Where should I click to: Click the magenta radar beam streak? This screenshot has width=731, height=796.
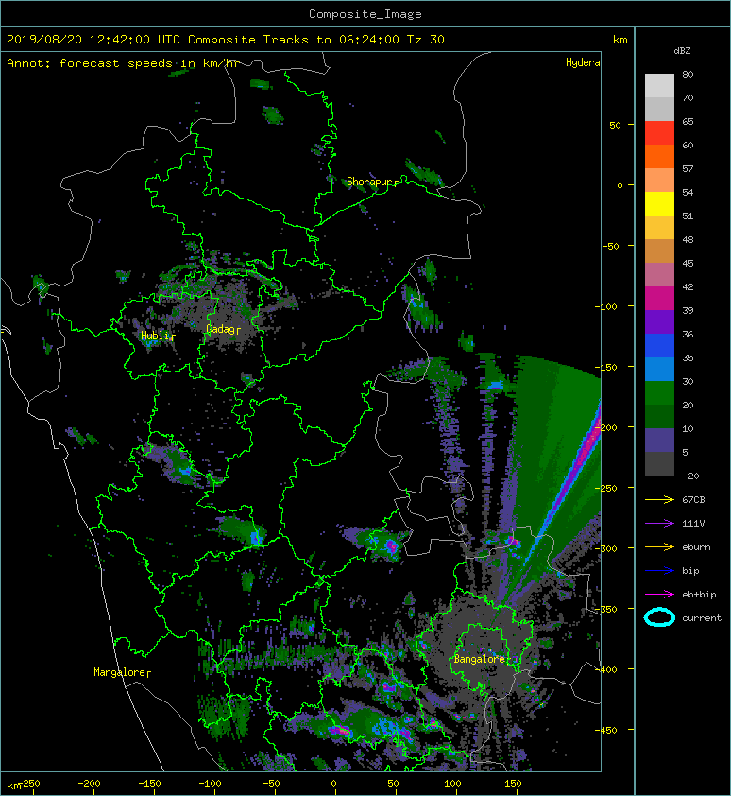point(584,449)
